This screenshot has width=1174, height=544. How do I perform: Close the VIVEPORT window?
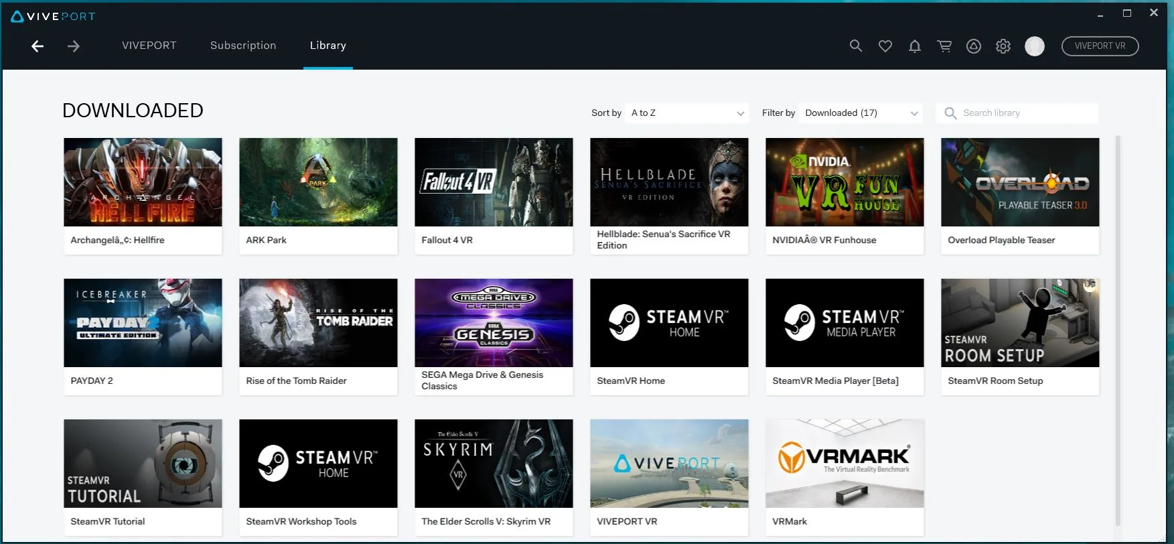click(1154, 13)
